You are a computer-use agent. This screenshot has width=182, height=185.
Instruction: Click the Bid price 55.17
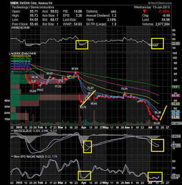(x=55, y=20)
